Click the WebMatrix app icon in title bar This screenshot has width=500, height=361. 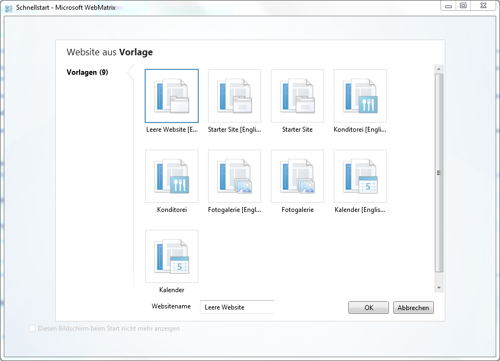pos(9,8)
